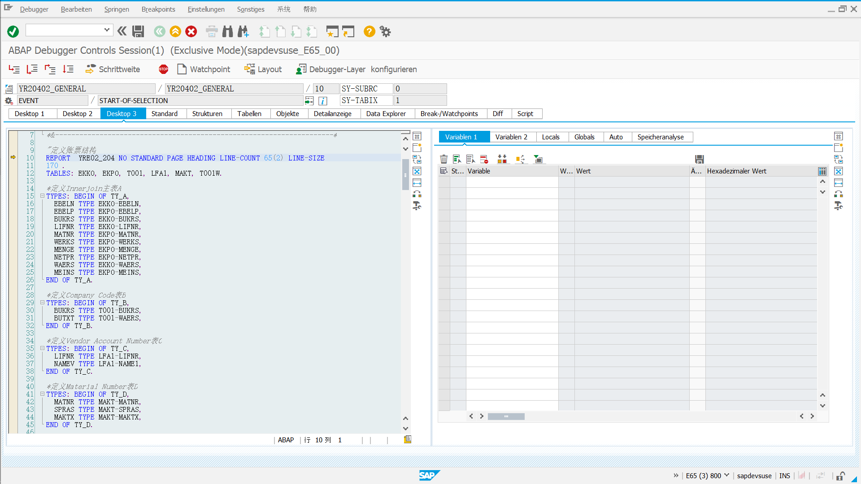Open the Breakpoints menu
This screenshot has width=861, height=484.
pyautogui.click(x=158, y=9)
